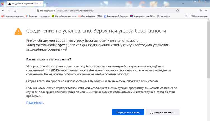Open the "Личный кабинет (ТТК)" bookmark

(90, 16)
